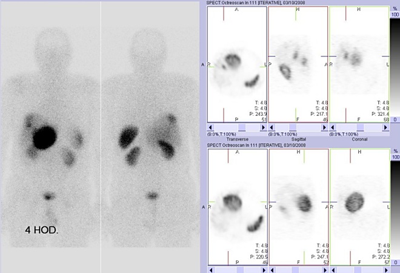Click right arrow of top Transverse slice scrollbar

(x=263, y=127)
